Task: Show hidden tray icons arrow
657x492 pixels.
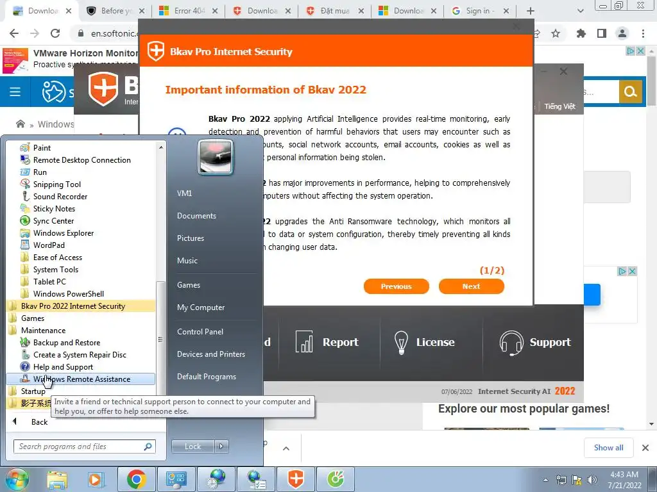Action: (545, 480)
